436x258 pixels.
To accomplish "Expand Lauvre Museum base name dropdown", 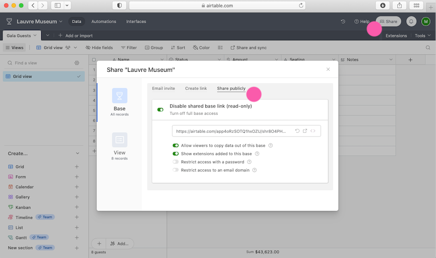I will (61, 22).
